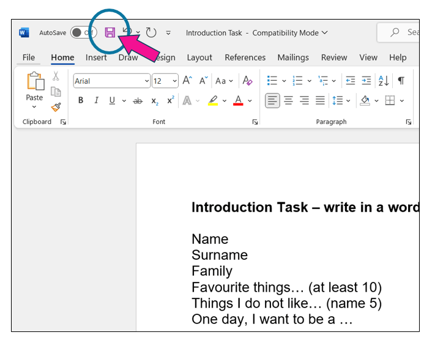
Task: Click the Redo arrow icon
Action: [x=151, y=32]
